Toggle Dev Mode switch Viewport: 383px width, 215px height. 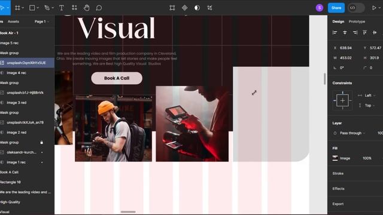(356, 8)
